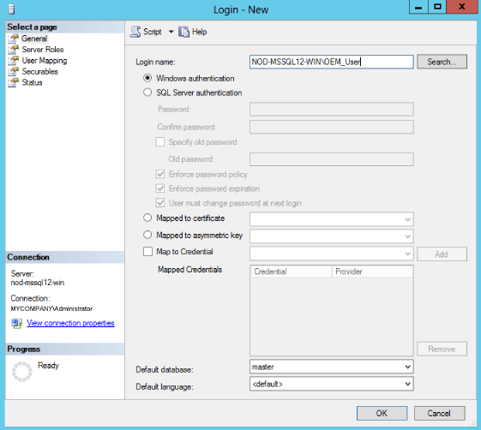Click the server name nod-mssql12-win
This screenshot has height=430, width=481.
38,283
